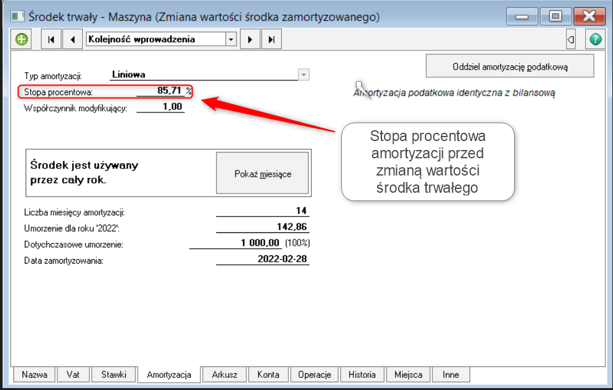Viewport: 613px width, 390px height.
Task: Switch to the Vat tab
Action: coord(73,374)
